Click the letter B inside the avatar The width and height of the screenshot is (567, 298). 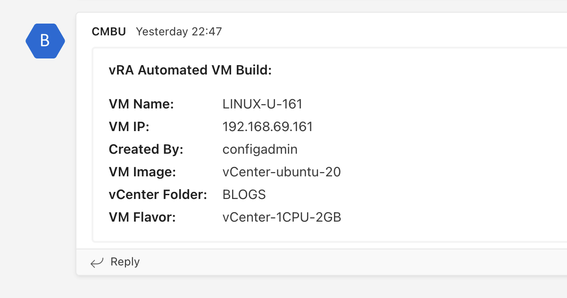[45, 41]
